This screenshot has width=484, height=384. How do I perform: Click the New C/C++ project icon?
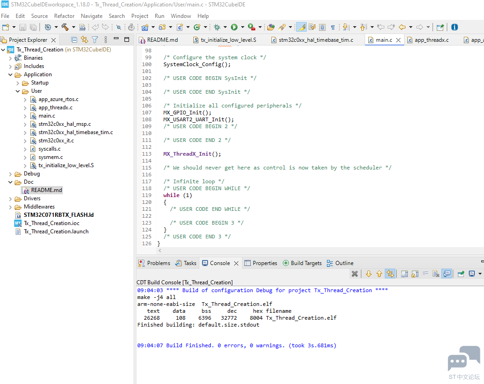[x=145, y=28]
